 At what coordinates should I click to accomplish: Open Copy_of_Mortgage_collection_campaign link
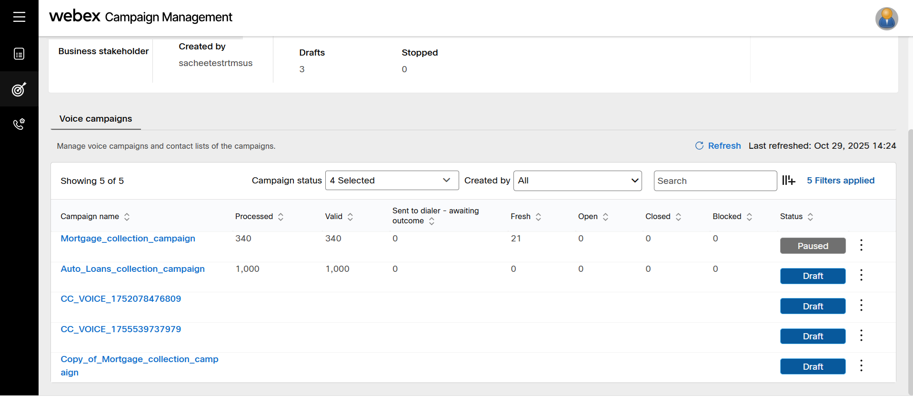click(x=140, y=366)
